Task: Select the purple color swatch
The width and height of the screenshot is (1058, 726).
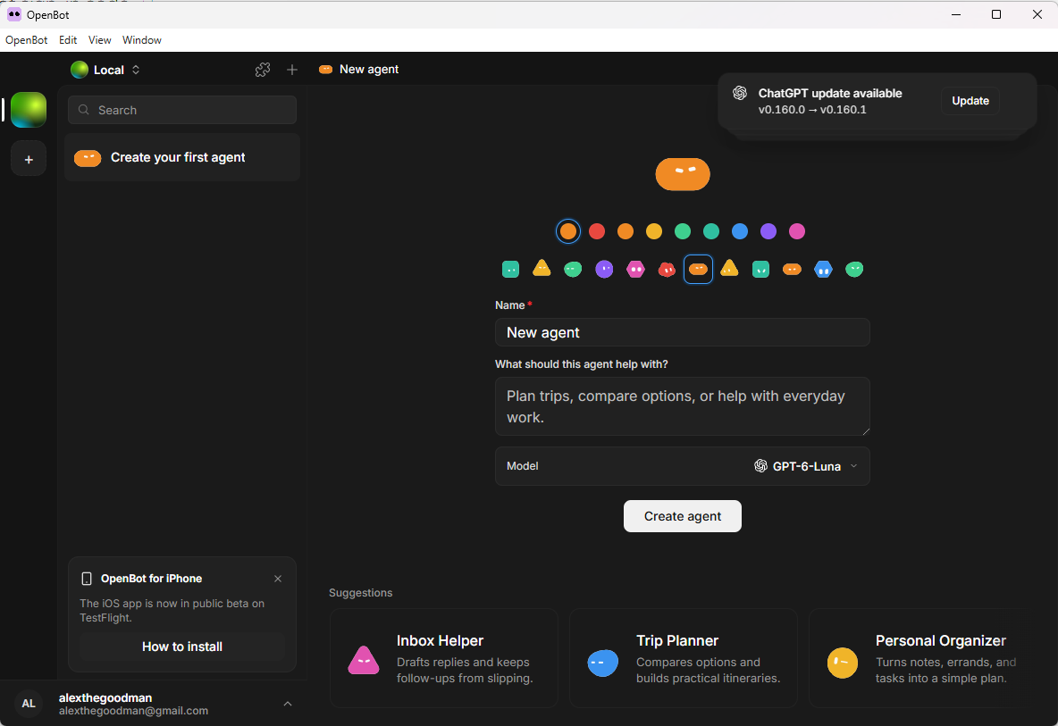Action: (x=768, y=231)
